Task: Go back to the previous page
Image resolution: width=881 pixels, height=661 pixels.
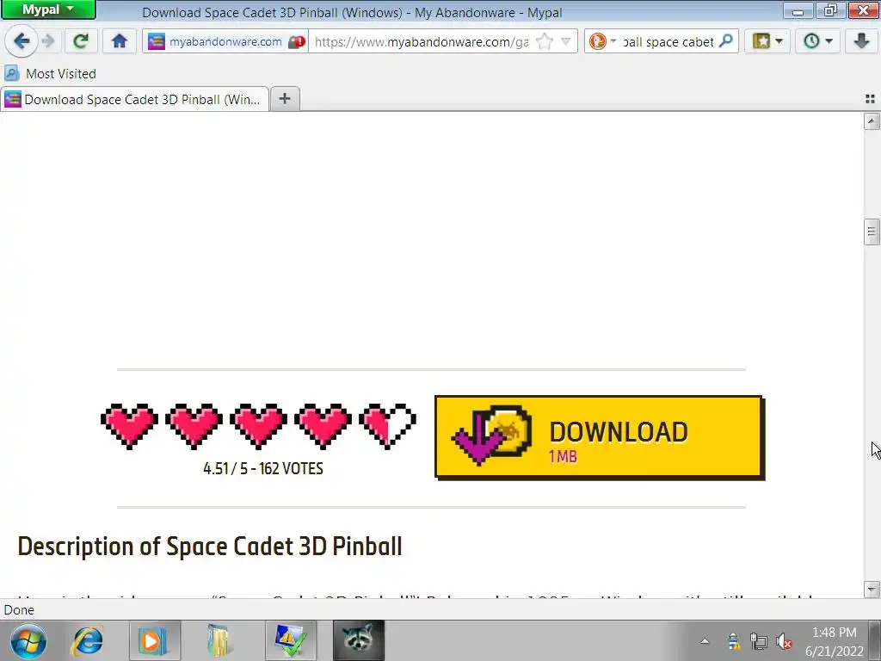Action: point(22,41)
